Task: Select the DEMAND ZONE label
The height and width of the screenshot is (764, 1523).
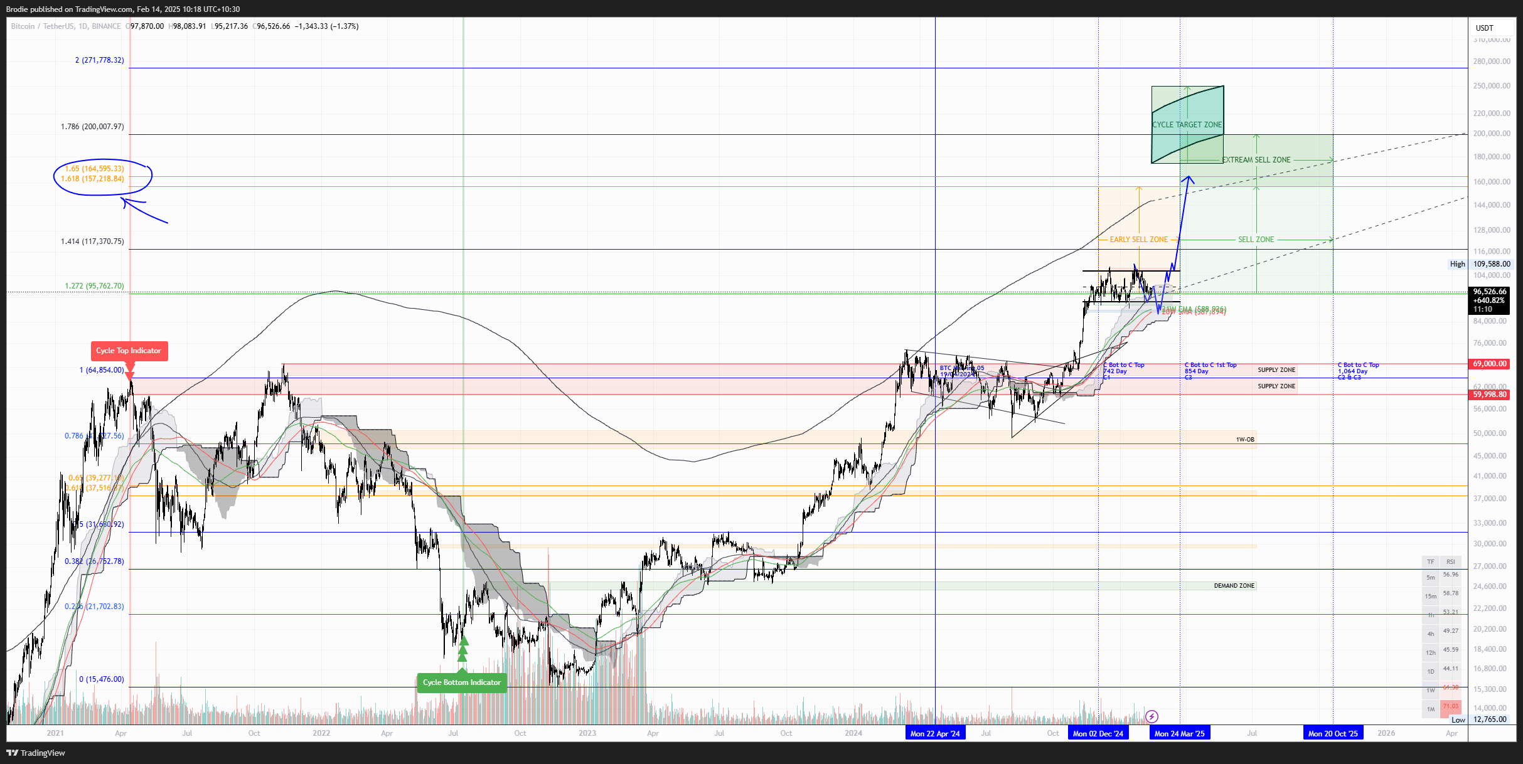Action: [x=1234, y=586]
